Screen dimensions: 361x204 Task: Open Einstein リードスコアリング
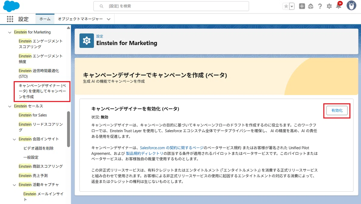[x=41, y=127]
